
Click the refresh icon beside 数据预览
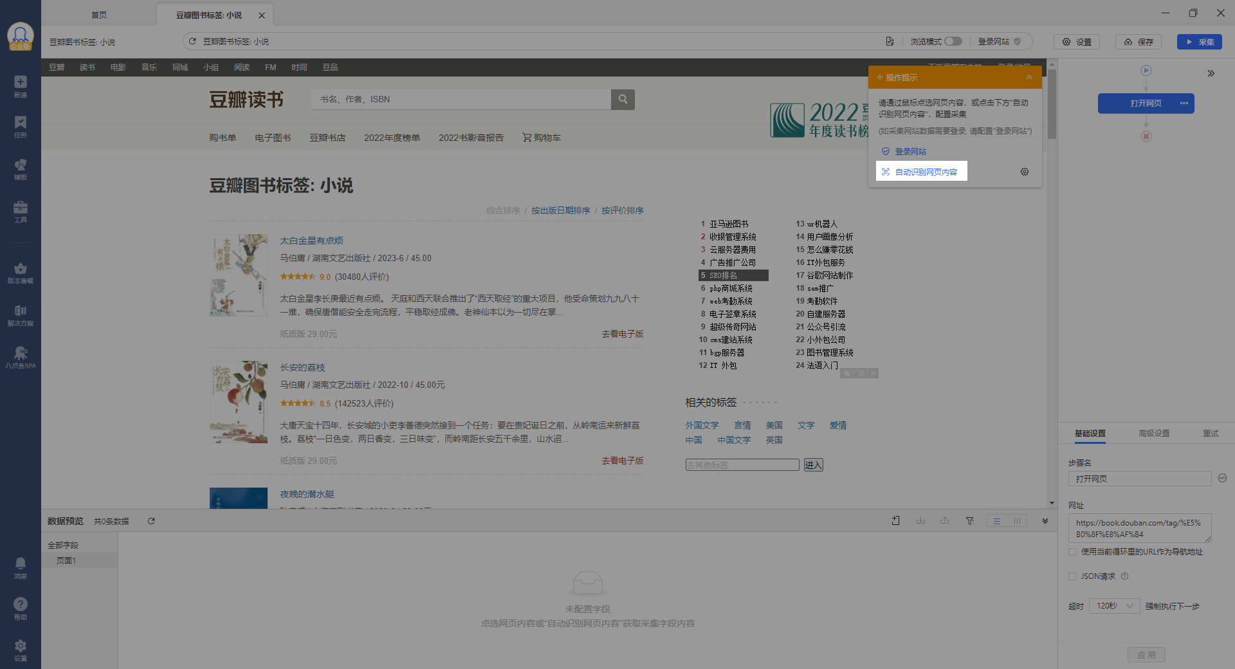click(151, 521)
